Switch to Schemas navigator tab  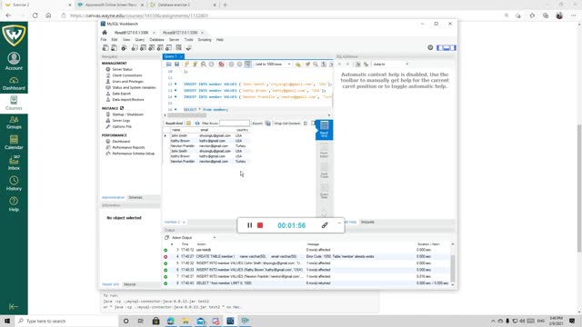[x=135, y=198]
